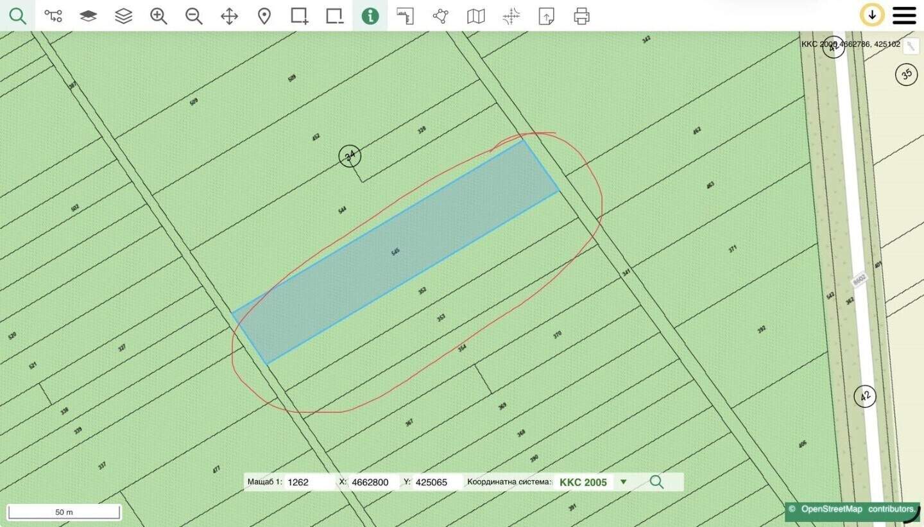Click the road parcel labeled 341

[x=626, y=273]
